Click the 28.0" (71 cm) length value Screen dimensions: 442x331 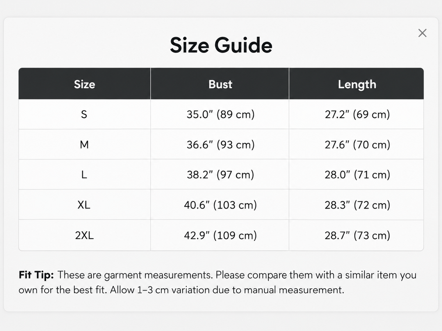[357, 175]
